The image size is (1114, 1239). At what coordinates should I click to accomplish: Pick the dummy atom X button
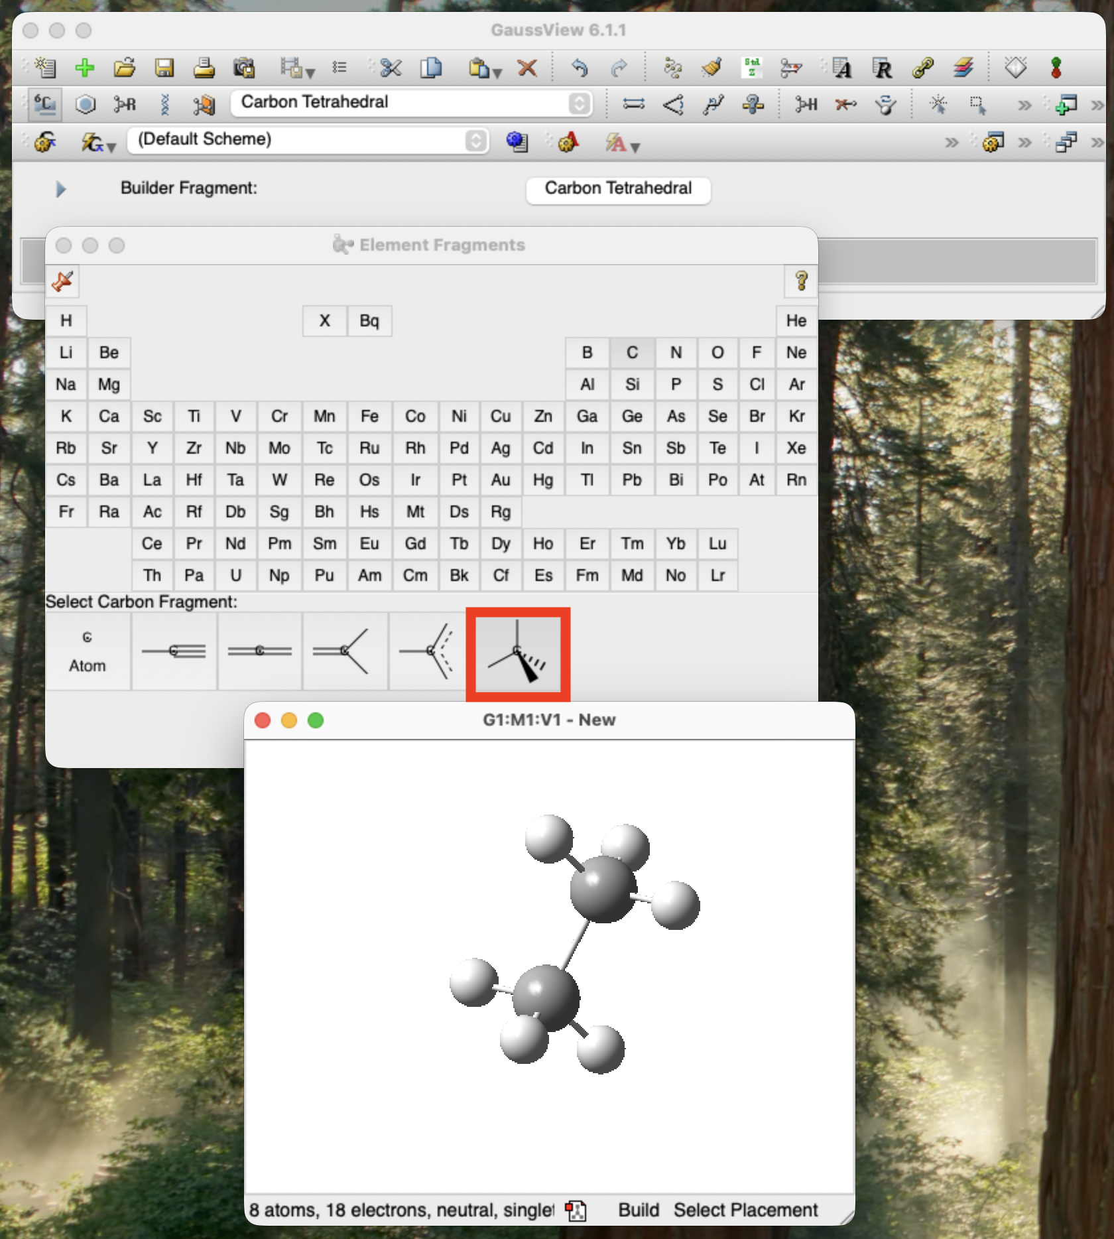point(324,320)
